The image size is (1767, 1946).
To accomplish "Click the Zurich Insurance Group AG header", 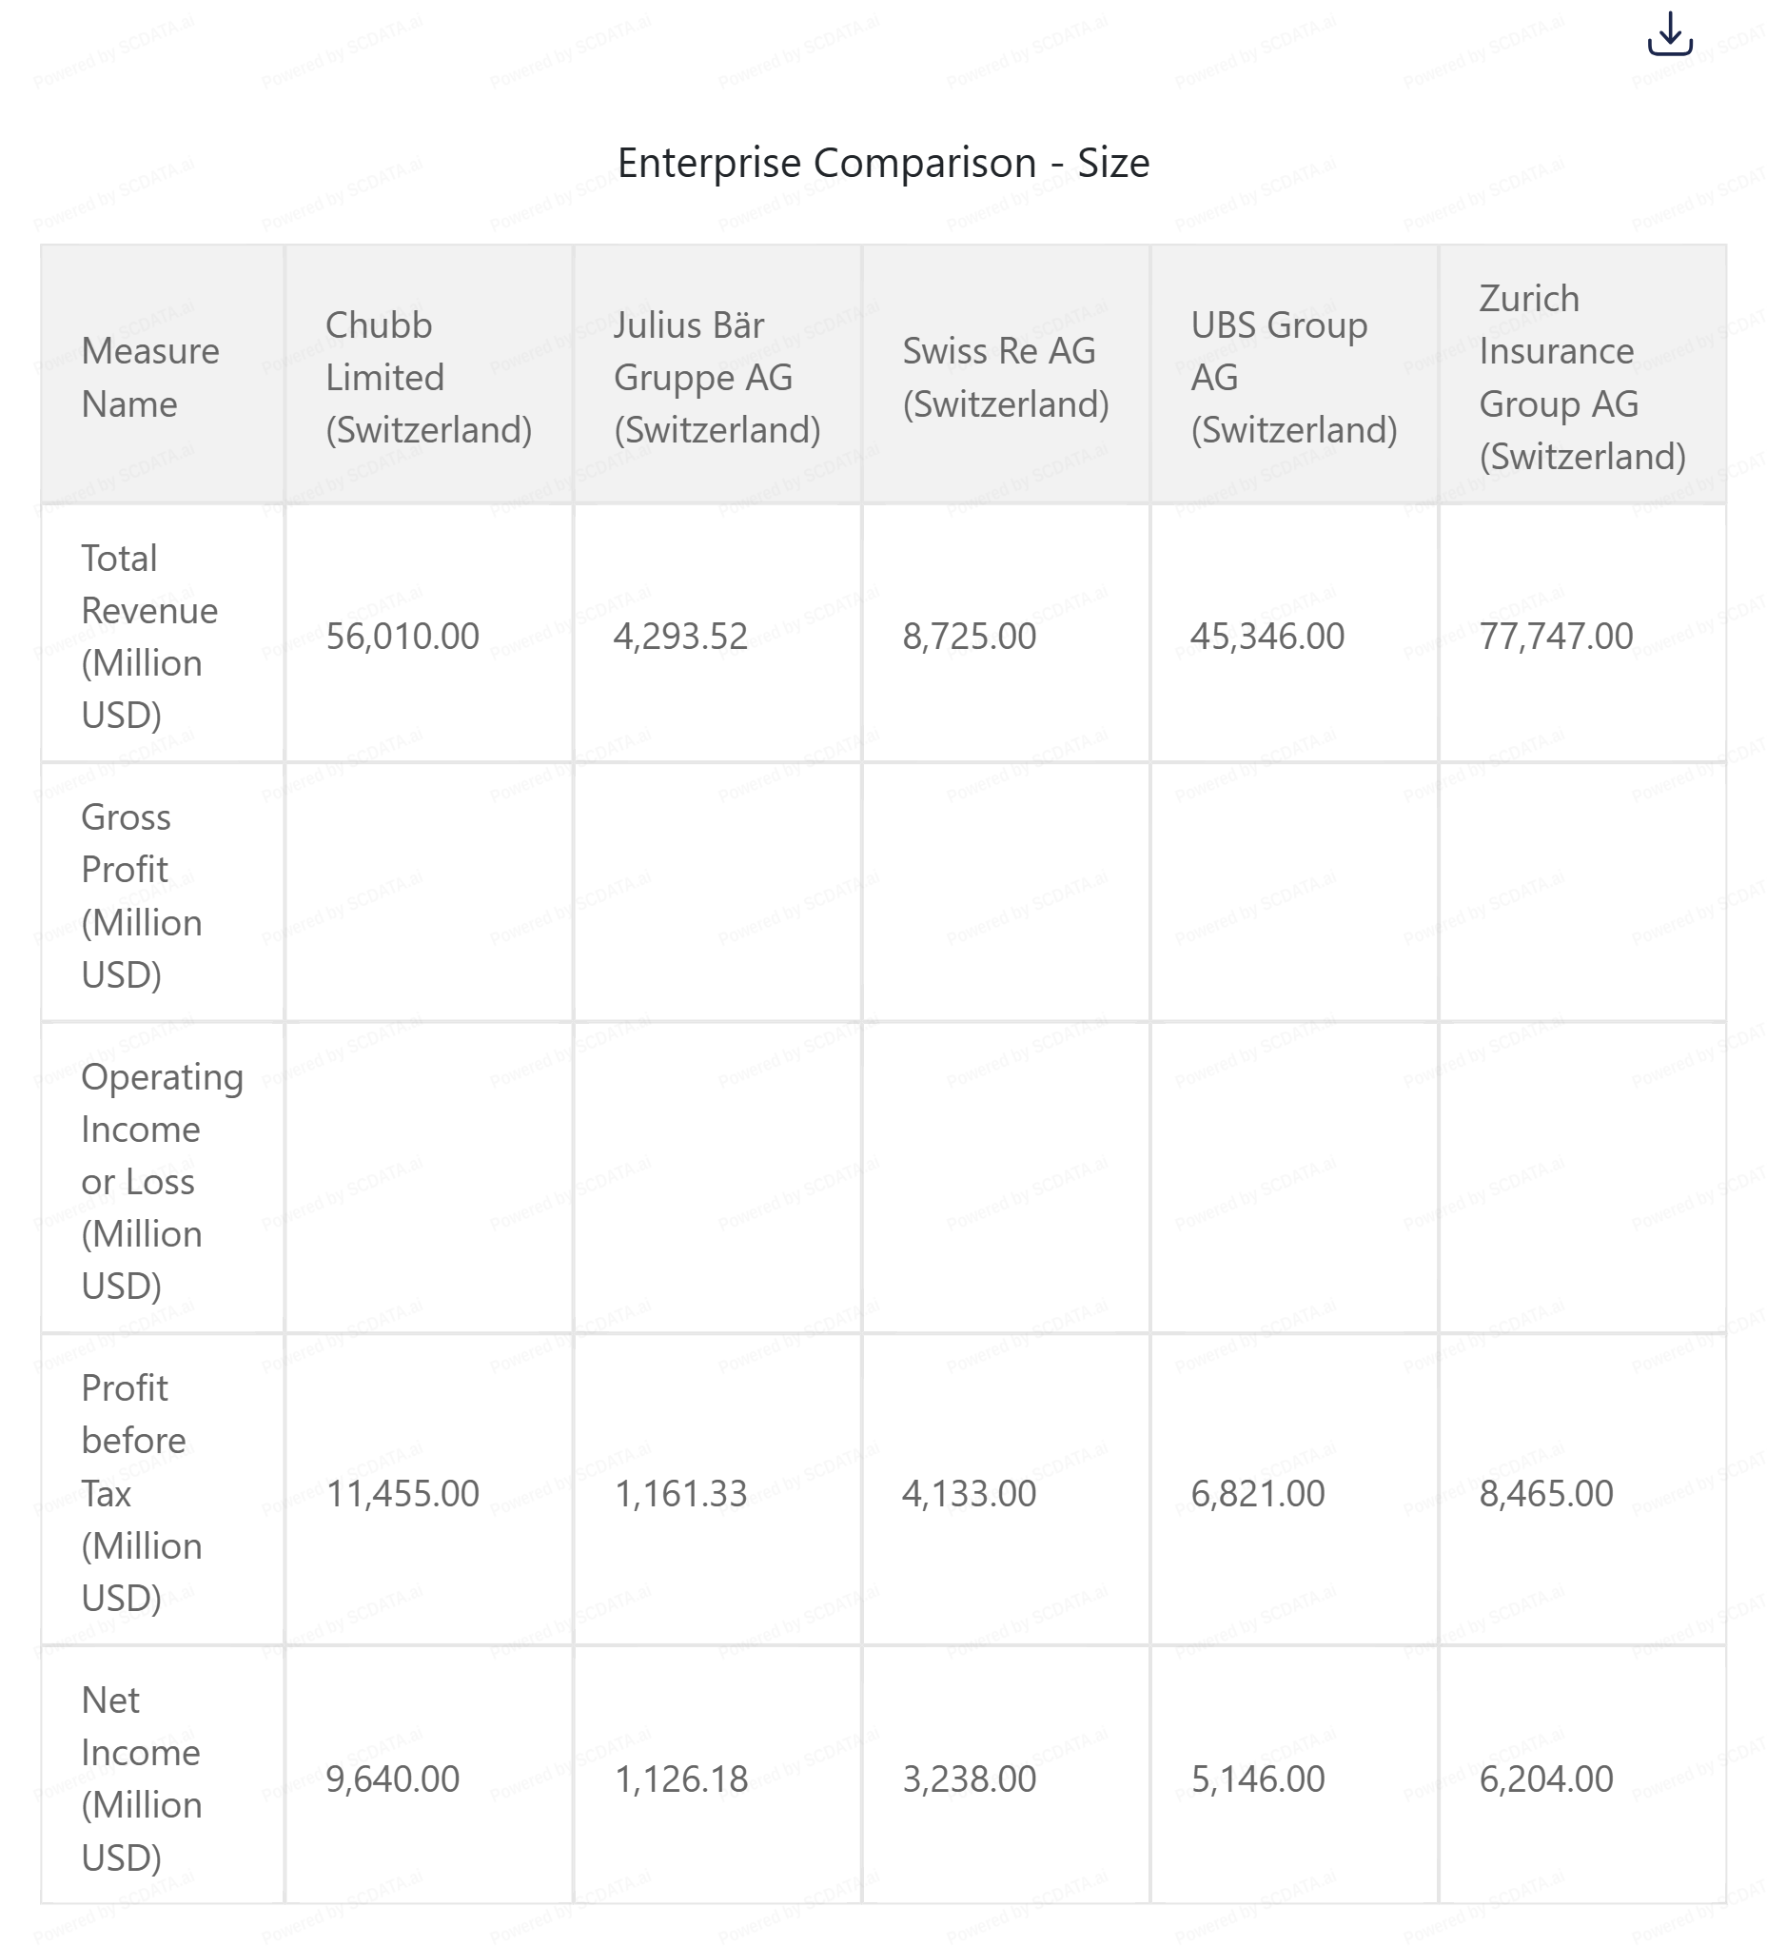I will (x=1581, y=378).
